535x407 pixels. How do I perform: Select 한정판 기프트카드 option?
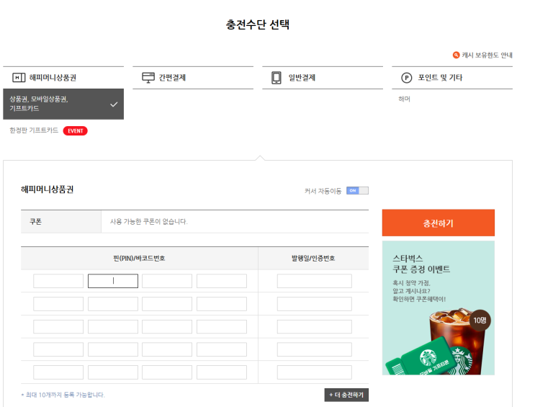pos(34,130)
